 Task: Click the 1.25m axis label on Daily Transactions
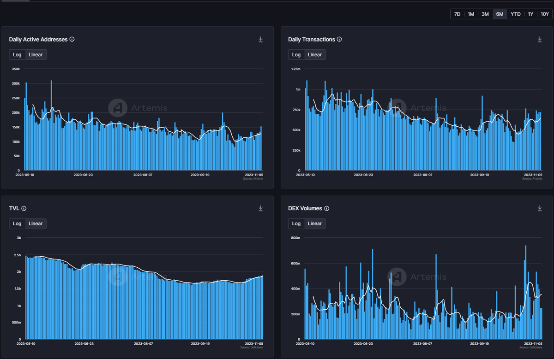(x=296, y=69)
